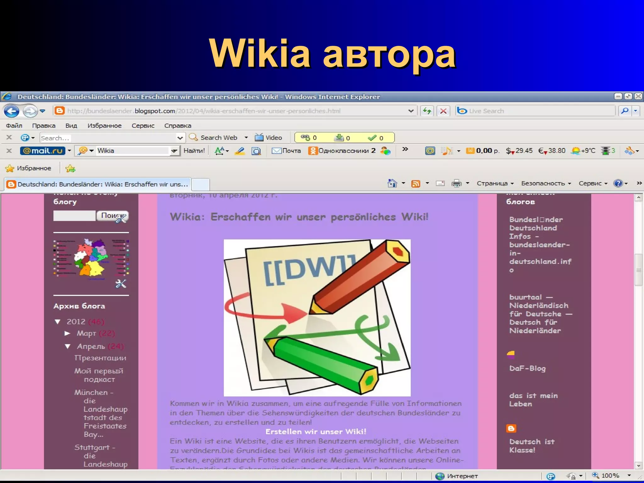Open the München die Landeshauptstadt post
Screen dimensions: 644x483
coord(101,413)
